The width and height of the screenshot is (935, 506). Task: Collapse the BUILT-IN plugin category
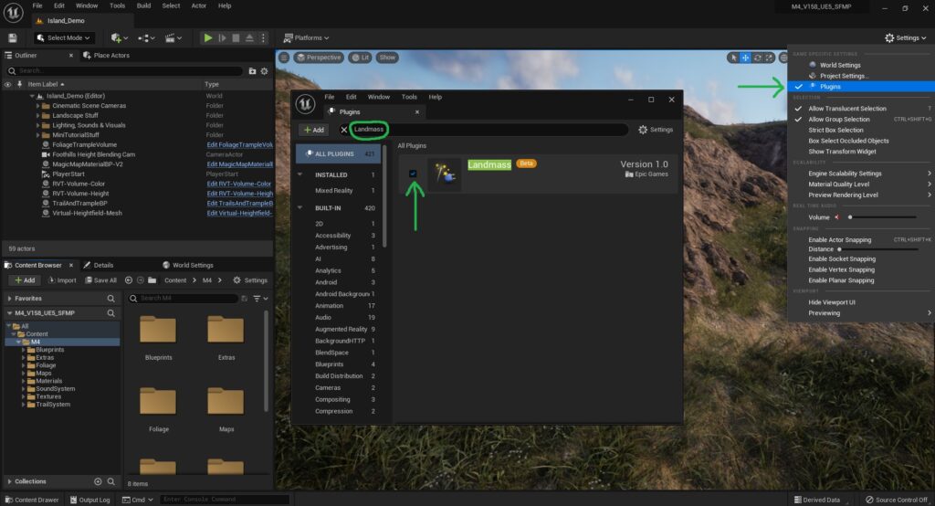coord(299,207)
